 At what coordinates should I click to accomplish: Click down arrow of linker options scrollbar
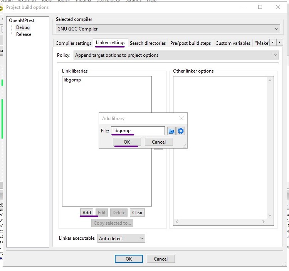(x=270, y=215)
